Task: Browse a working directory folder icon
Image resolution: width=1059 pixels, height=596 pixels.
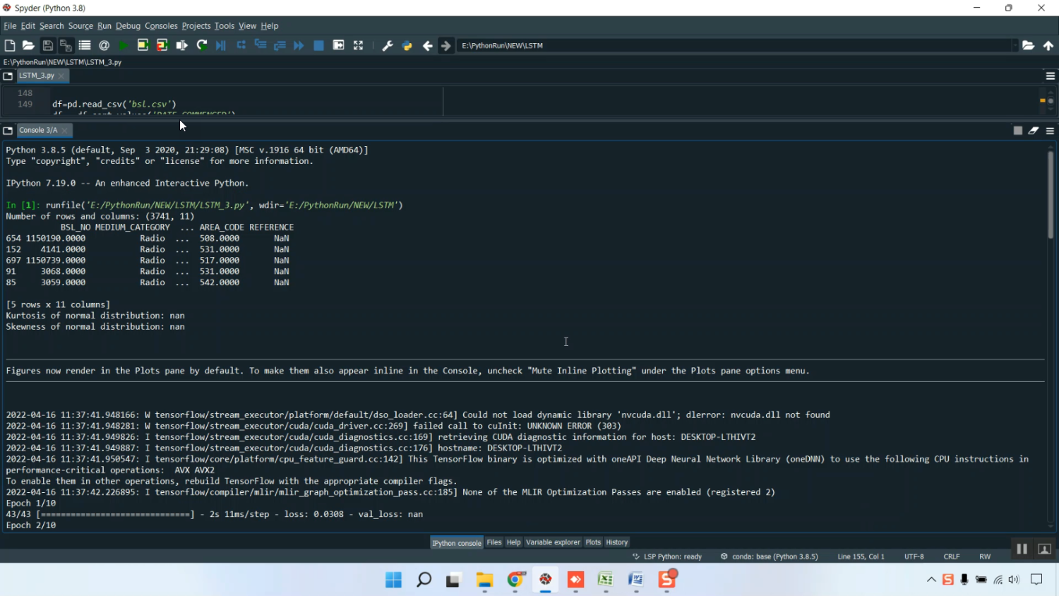Action: click(1029, 45)
